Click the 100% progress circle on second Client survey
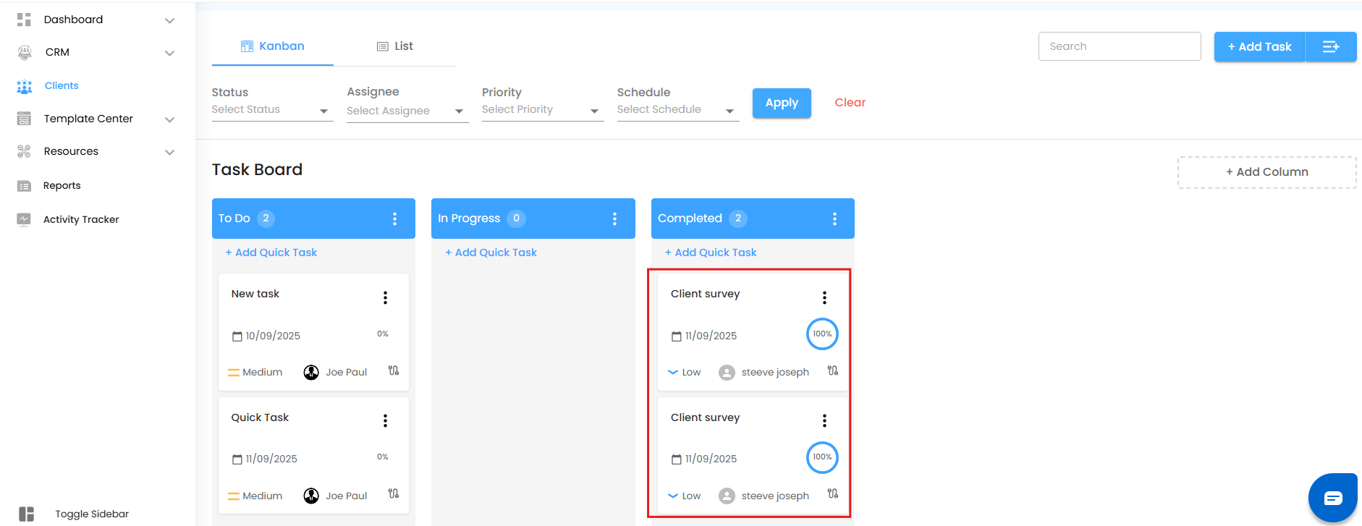The height and width of the screenshot is (526, 1362). point(822,457)
